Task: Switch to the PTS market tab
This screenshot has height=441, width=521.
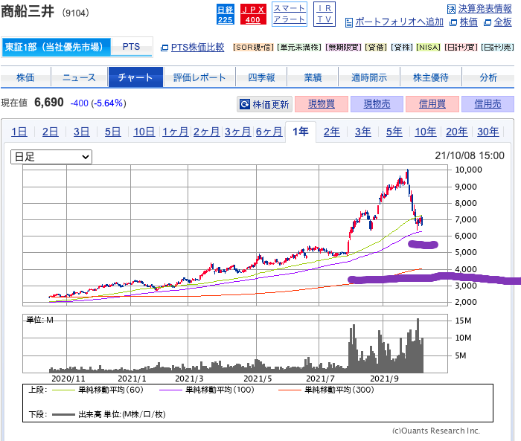Action: pyautogui.click(x=132, y=47)
